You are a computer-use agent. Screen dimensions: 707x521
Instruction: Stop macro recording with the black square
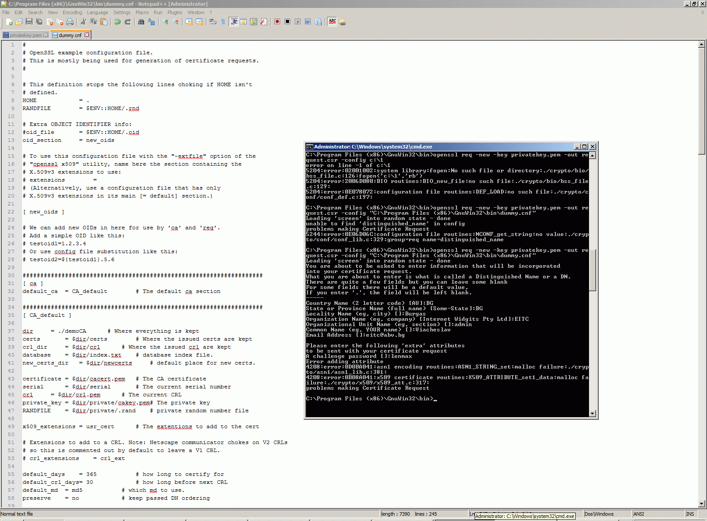coord(288,22)
